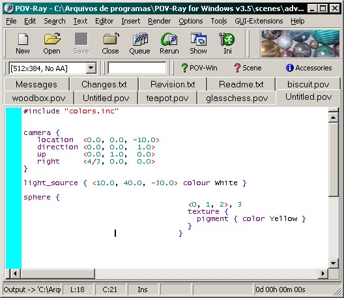Switch to the Messages tab

tap(36, 84)
